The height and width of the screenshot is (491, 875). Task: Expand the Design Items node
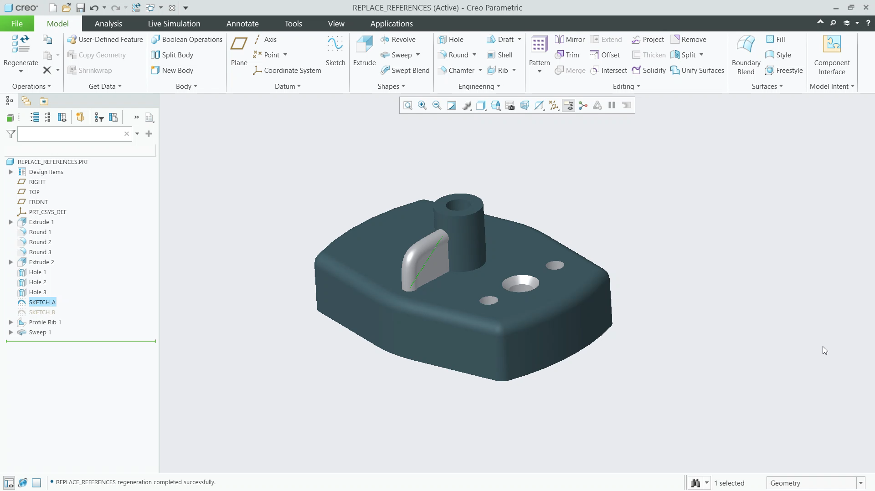11,172
